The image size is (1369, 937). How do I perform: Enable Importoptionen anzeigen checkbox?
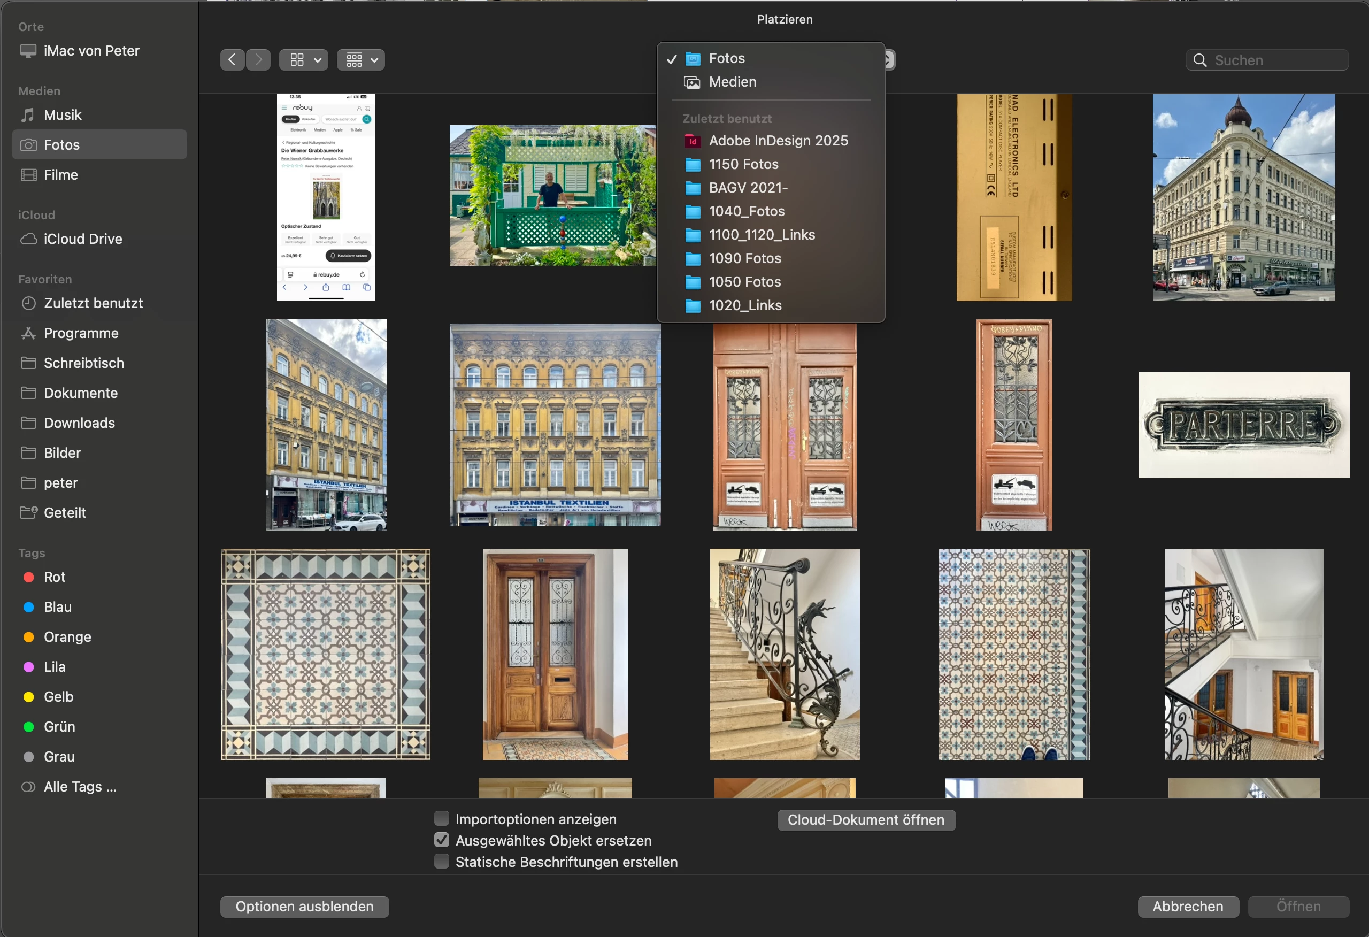[441, 819]
